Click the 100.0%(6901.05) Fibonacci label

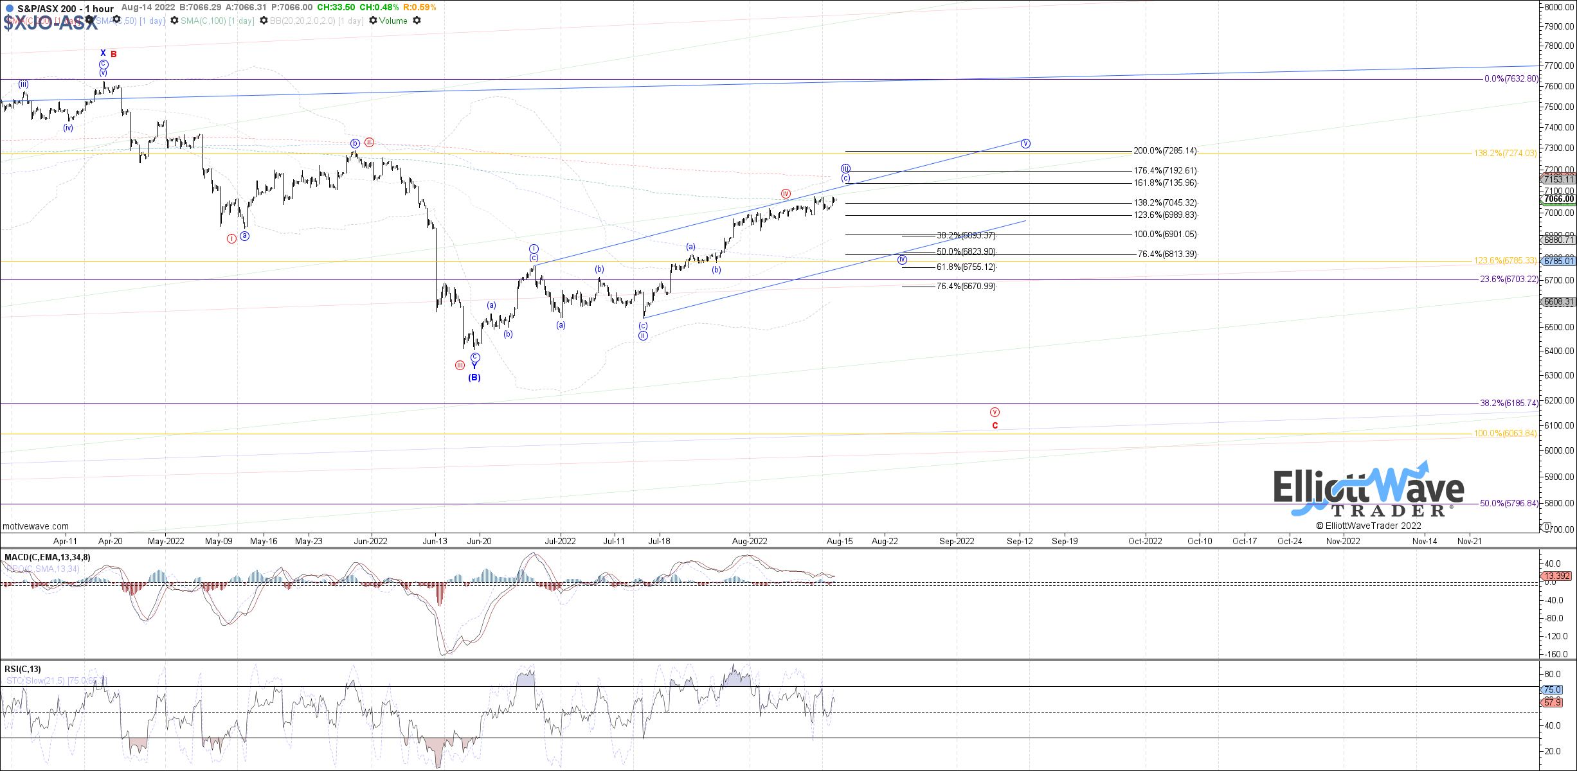[x=1165, y=234]
